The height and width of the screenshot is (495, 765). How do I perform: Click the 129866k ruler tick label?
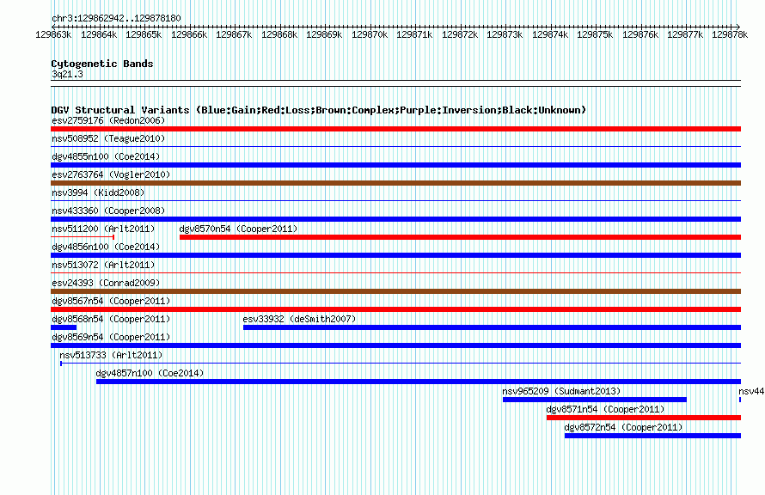[189, 34]
